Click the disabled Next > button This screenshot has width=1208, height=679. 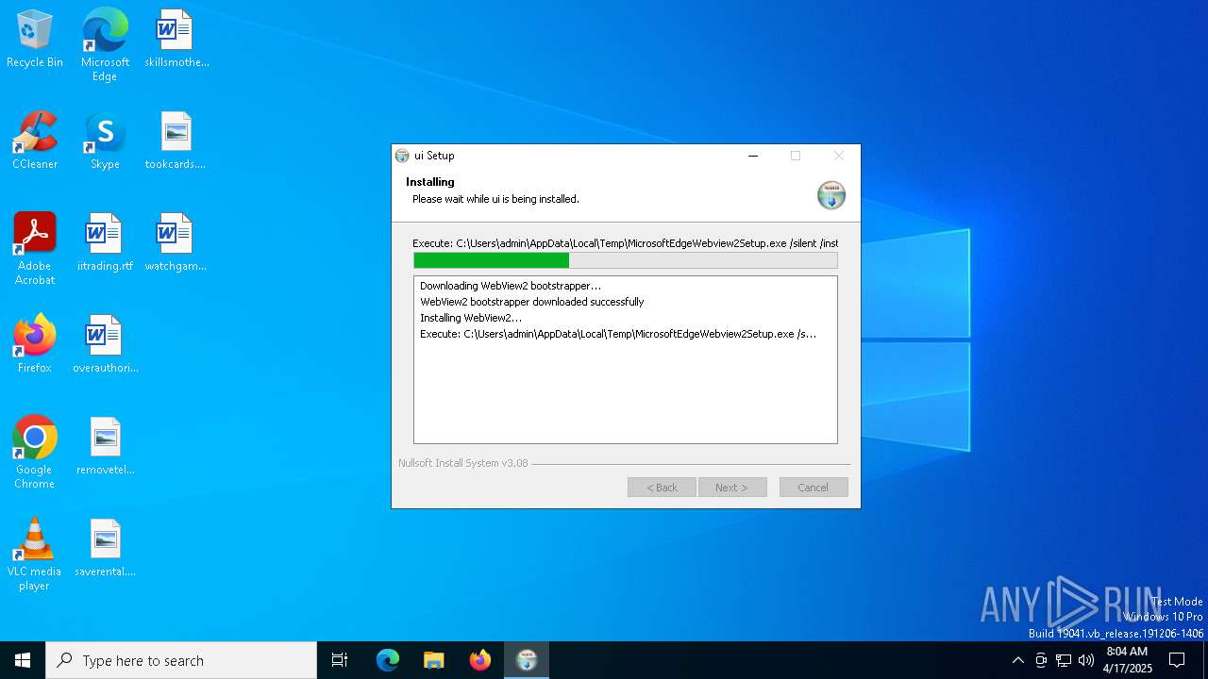click(732, 488)
